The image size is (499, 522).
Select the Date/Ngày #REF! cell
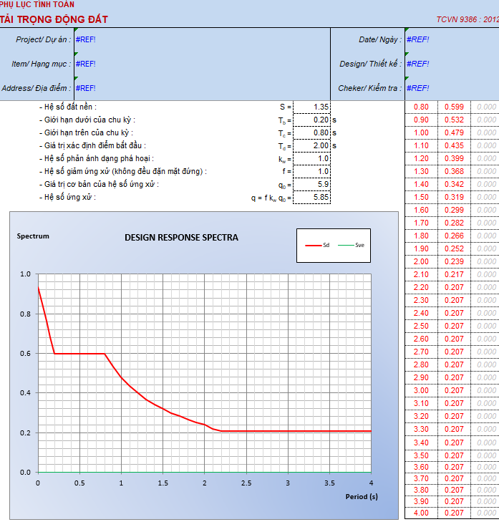(452, 40)
